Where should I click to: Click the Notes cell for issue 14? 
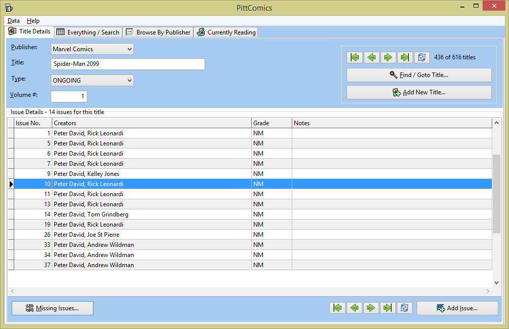tap(392, 214)
